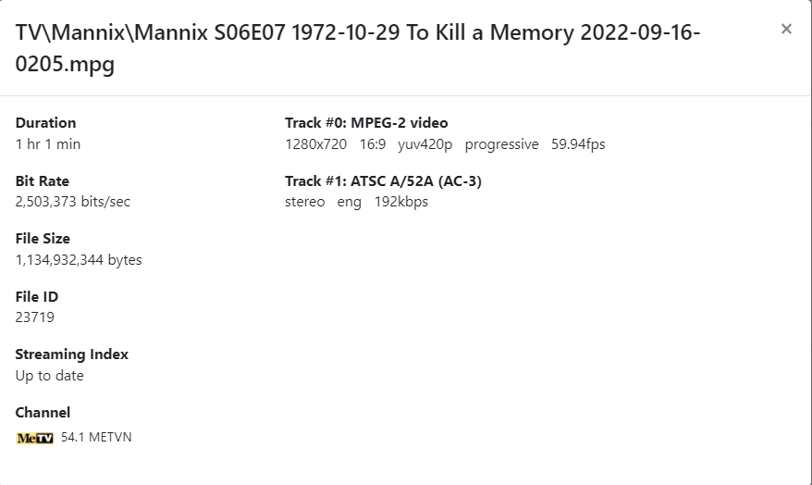Screen dimensions: 812x485
Task: Click the Mannix file path title
Action: 358,48
